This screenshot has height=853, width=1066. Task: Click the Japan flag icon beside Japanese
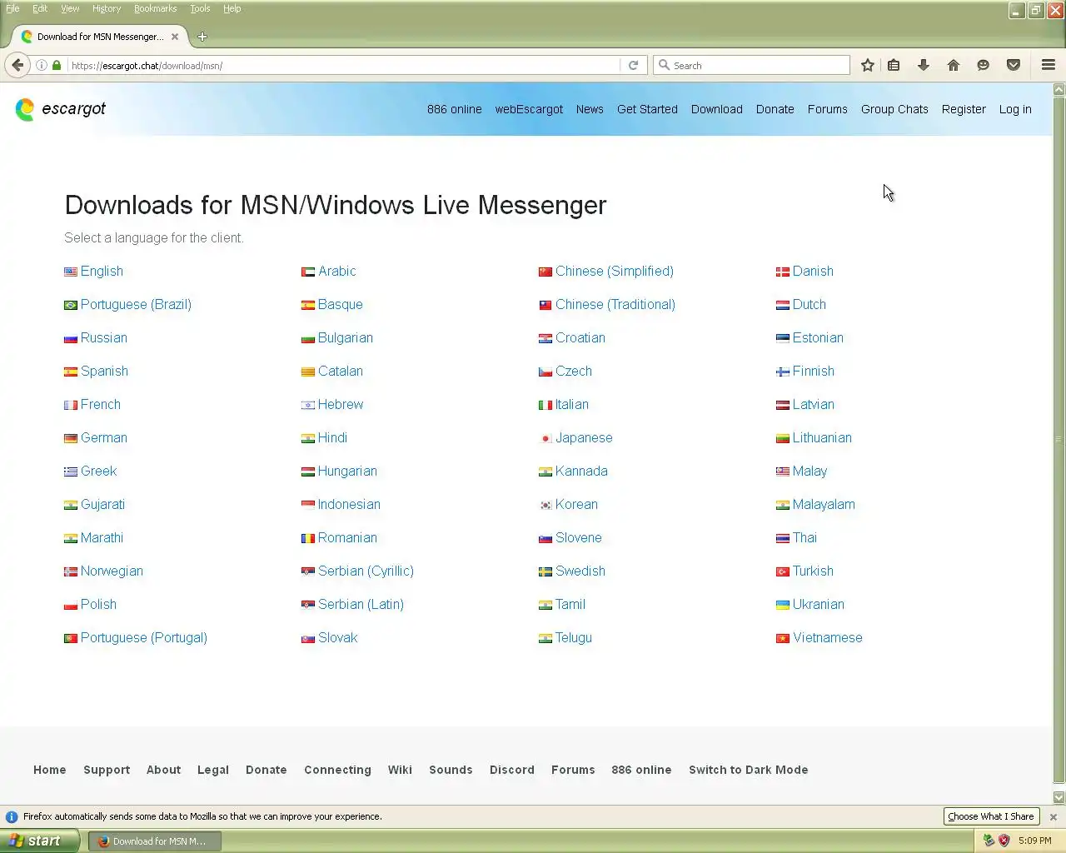545,438
